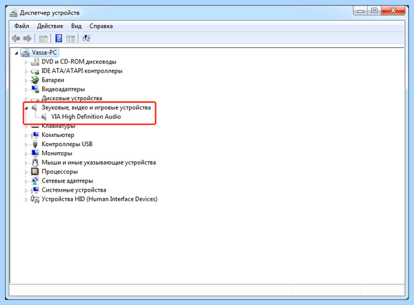Select Мыши и иные указывающие устройства

(99, 163)
